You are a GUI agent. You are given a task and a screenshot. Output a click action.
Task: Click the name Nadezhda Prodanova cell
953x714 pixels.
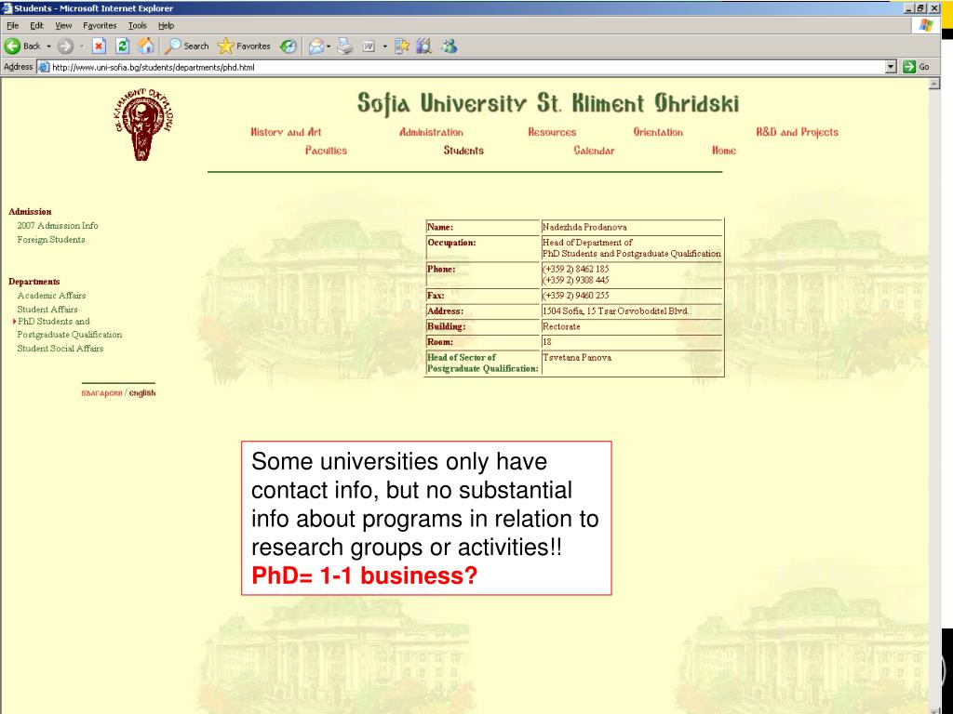[632, 227]
